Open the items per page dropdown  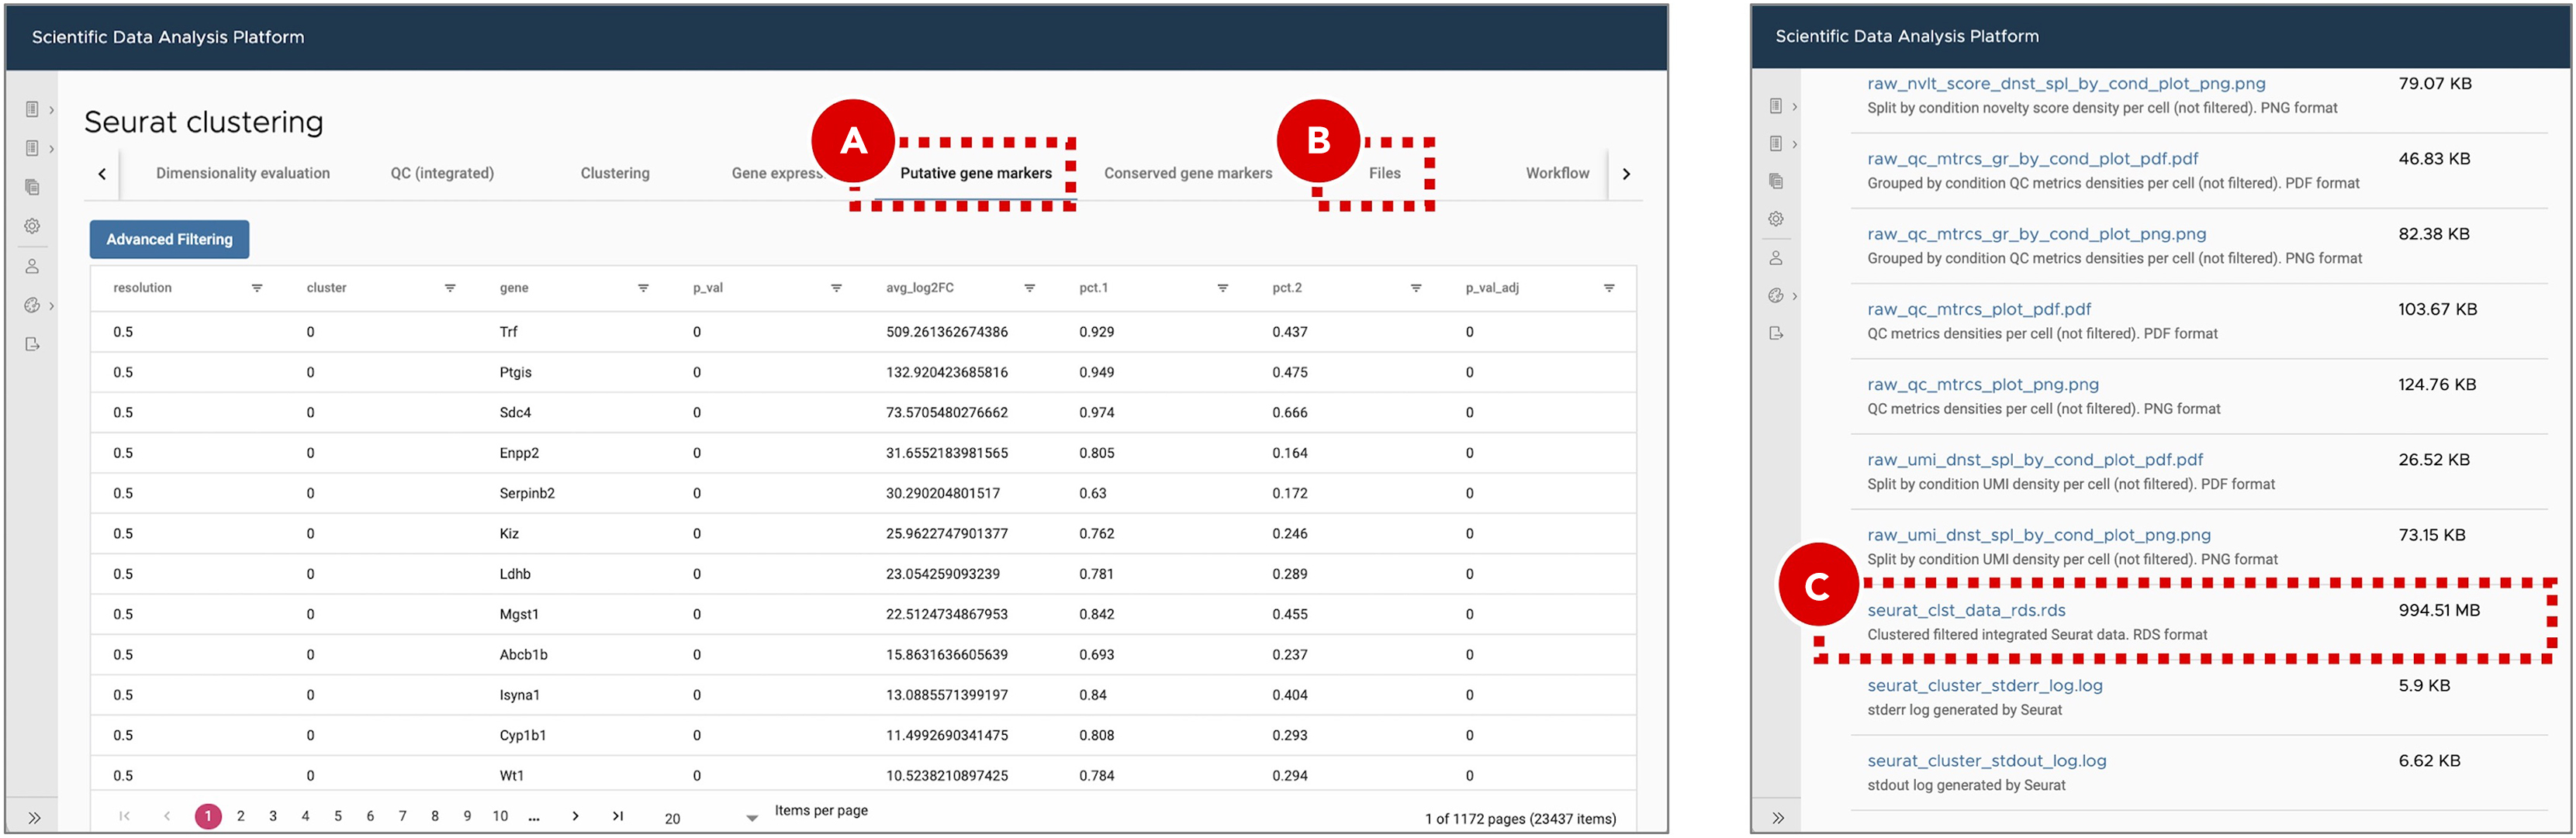[x=751, y=818]
